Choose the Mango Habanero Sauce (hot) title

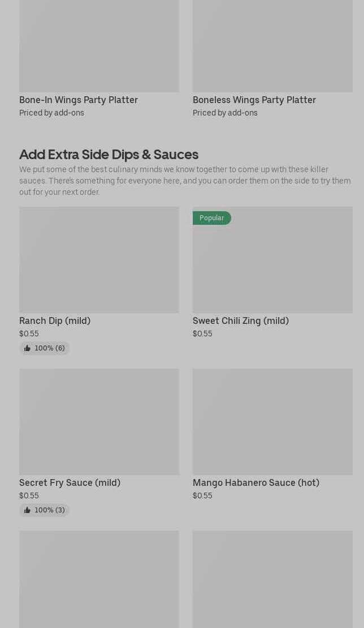pyautogui.click(x=256, y=482)
